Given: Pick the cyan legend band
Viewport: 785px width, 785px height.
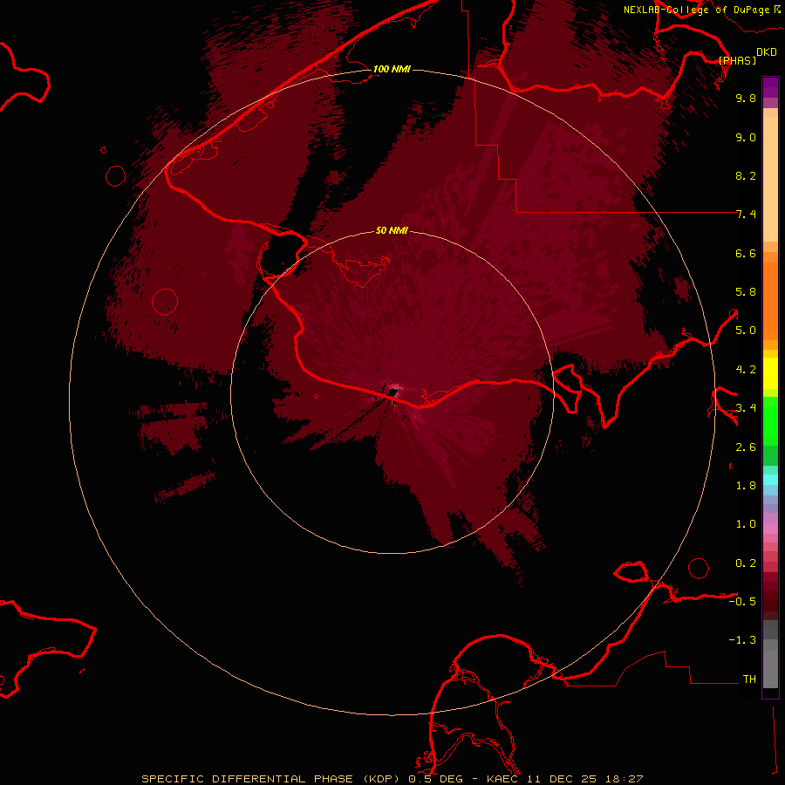Looking at the screenshot, I should click(x=770, y=480).
